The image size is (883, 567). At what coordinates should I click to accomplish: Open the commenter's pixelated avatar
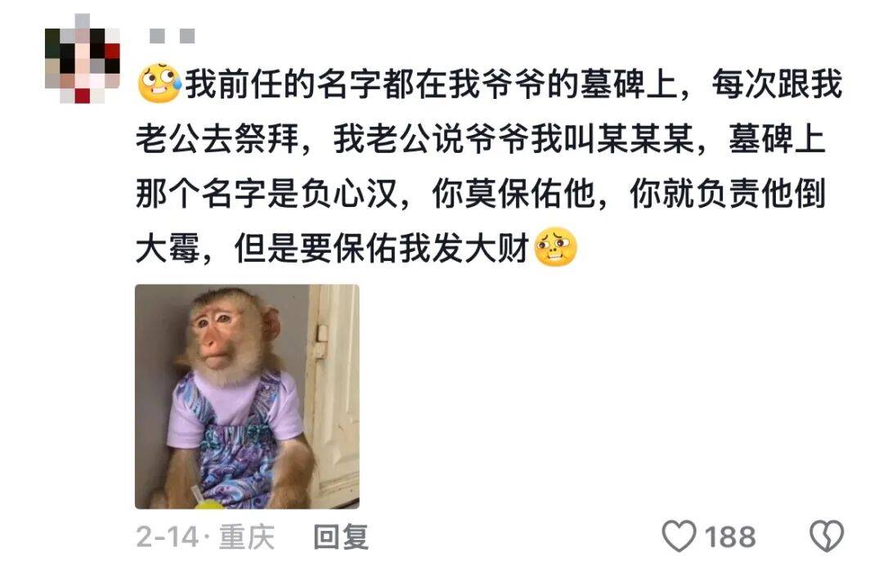83,59
